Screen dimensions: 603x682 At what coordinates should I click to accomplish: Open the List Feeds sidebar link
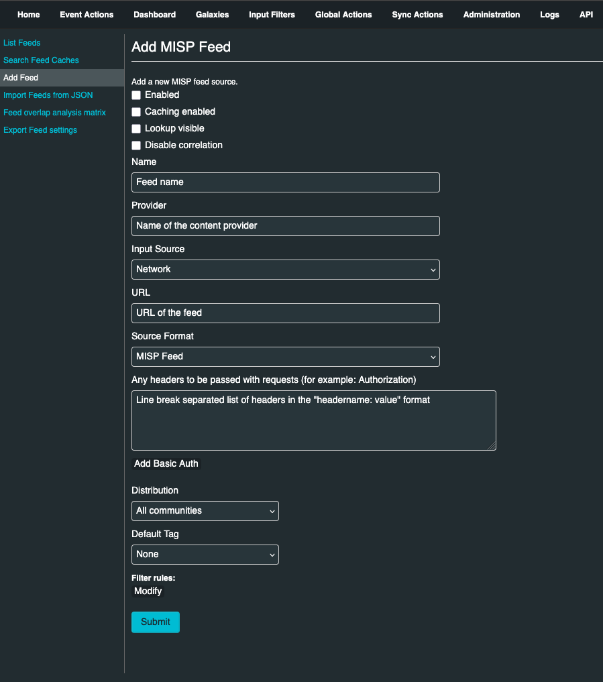(x=22, y=43)
